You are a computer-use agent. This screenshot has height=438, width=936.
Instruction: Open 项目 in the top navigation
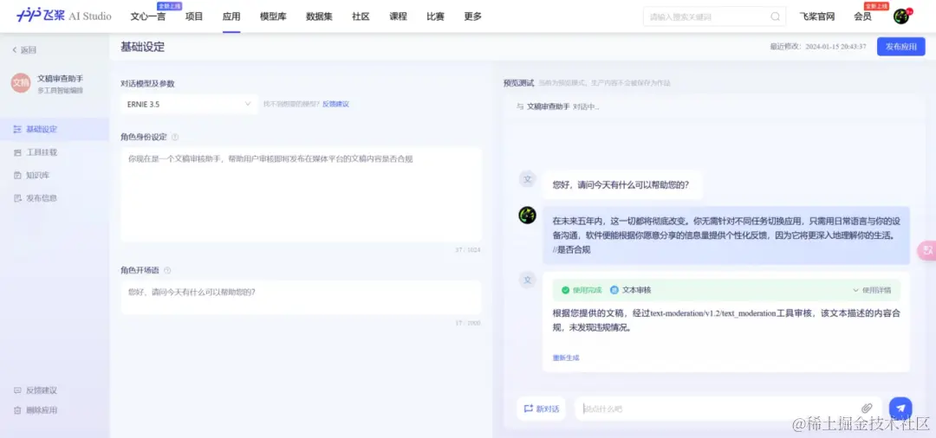click(x=194, y=16)
